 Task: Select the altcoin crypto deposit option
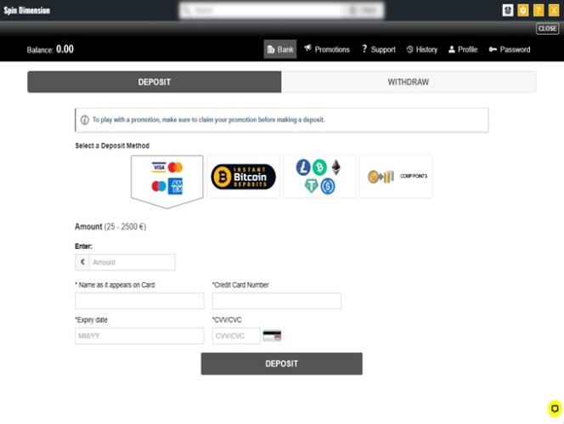(x=319, y=177)
